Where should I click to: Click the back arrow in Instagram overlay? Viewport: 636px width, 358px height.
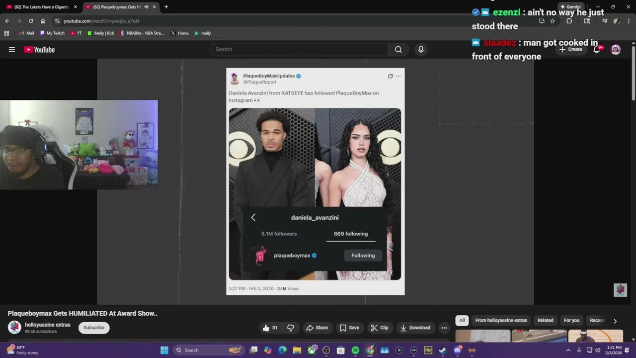click(253, 217)
